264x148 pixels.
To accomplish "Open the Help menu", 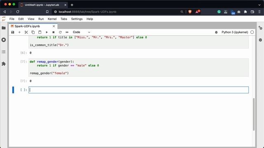I will click(x=90, y=19).
